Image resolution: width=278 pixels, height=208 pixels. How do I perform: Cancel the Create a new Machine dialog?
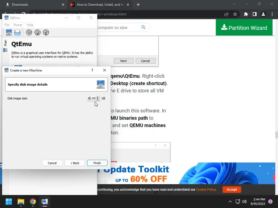(x=52, y=163)
